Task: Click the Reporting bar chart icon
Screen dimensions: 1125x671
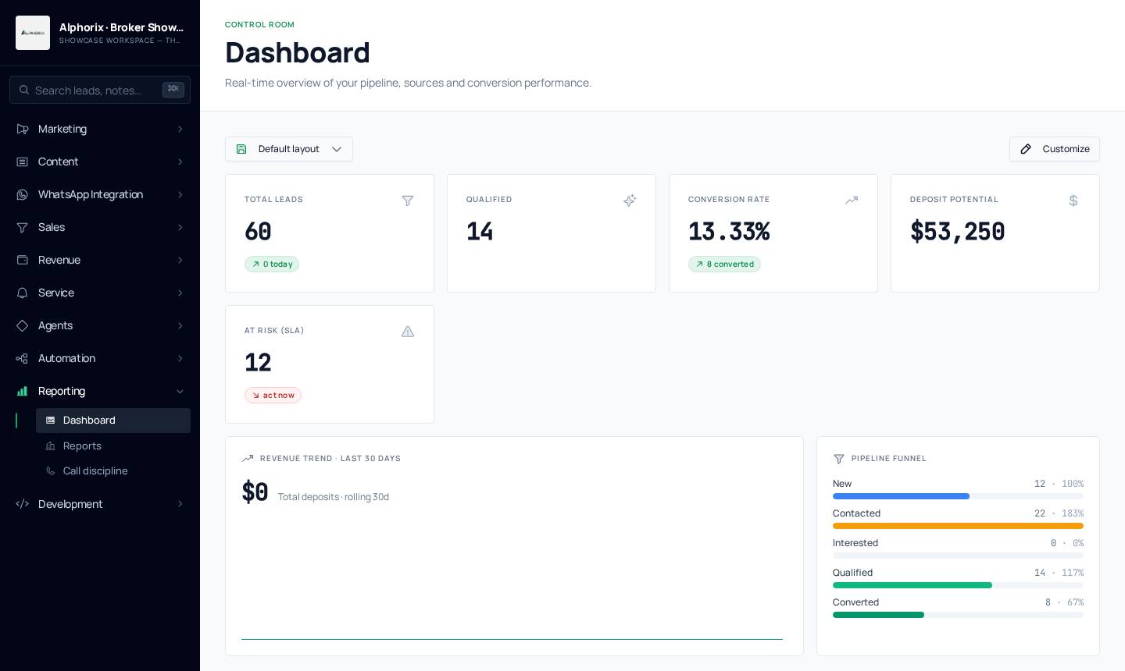Action: pos(23,391)
